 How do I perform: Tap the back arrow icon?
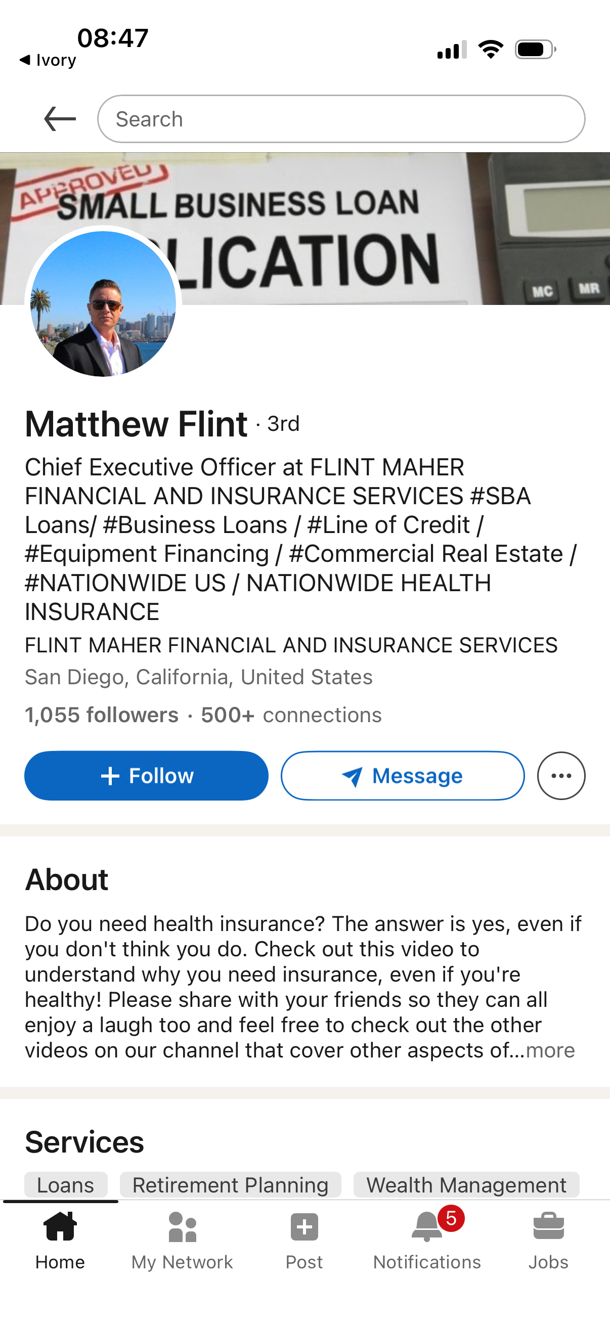(60, 119)
